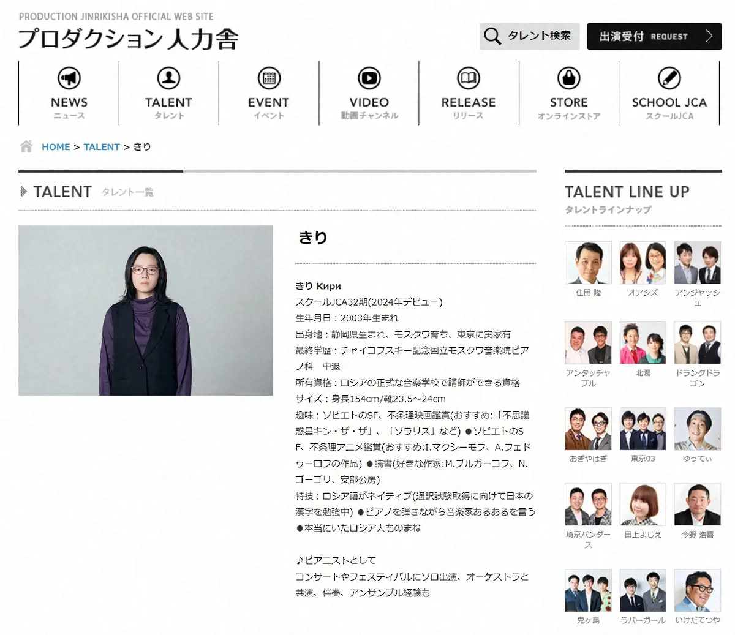Open the main profile photo of きり
This screenshot has width=735, height=635.
click(x=146, y=310)
